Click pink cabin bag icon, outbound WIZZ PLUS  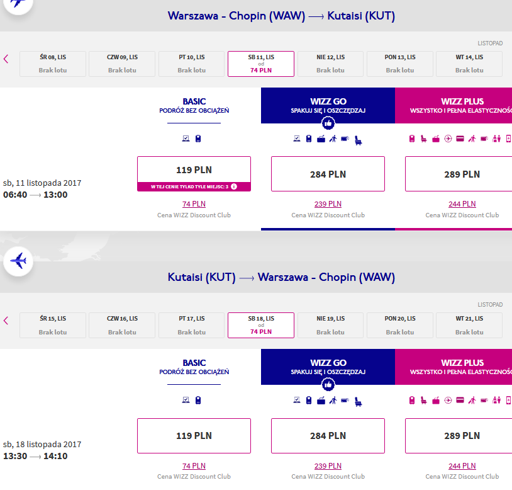click(x=412, y=139)
